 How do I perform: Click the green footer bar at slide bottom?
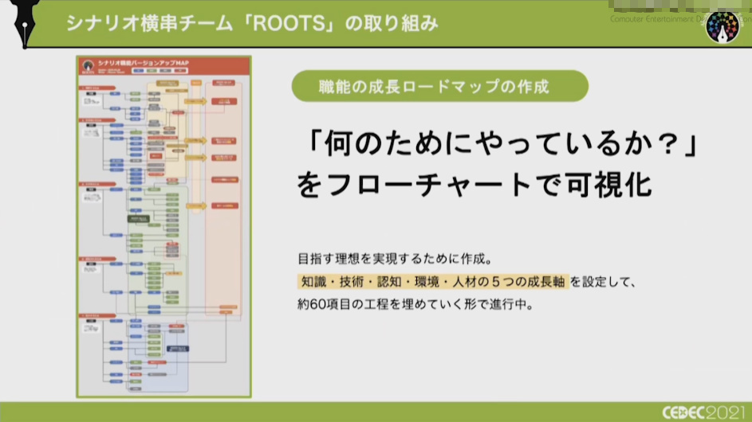tap(319, 412)
